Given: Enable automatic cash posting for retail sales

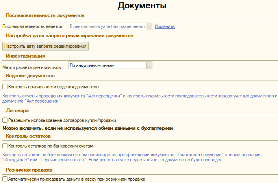Looking at the screenshot, I should pos(5,179).
